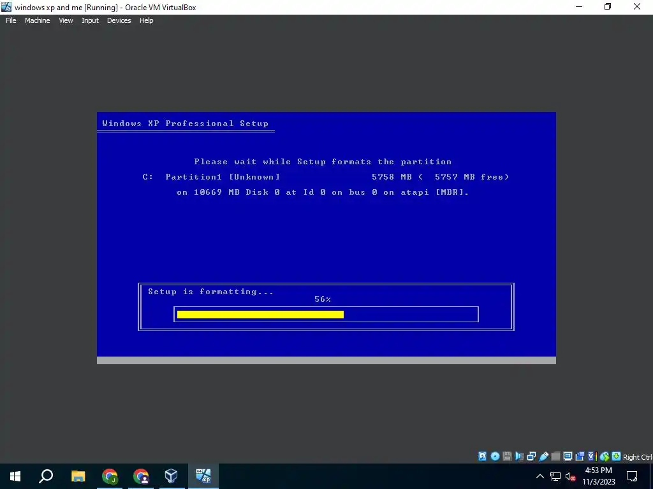The height and width of the screenshot is (489, 653).
Task: Open the View menu
Action: coord(66,20)
